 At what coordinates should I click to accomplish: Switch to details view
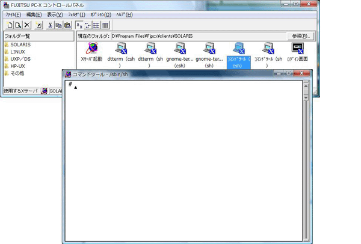click(x=105, y=25)
